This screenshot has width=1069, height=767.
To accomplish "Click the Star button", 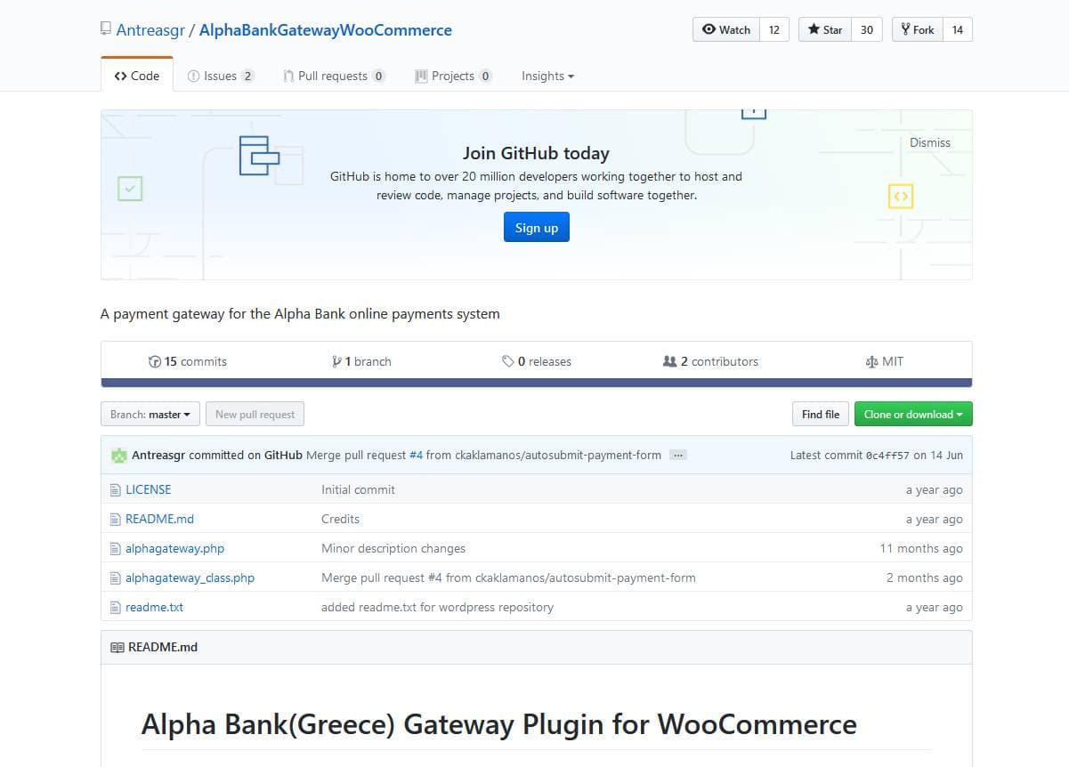I will click(x=825, y=29).
